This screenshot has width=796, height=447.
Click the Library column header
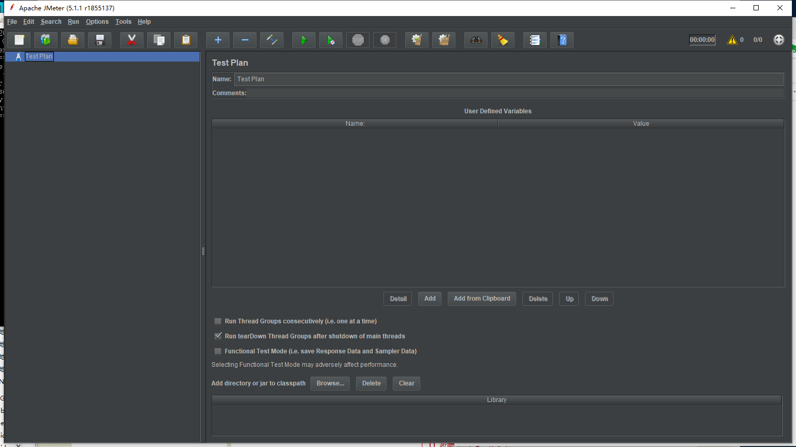click(x=496, y=400)
